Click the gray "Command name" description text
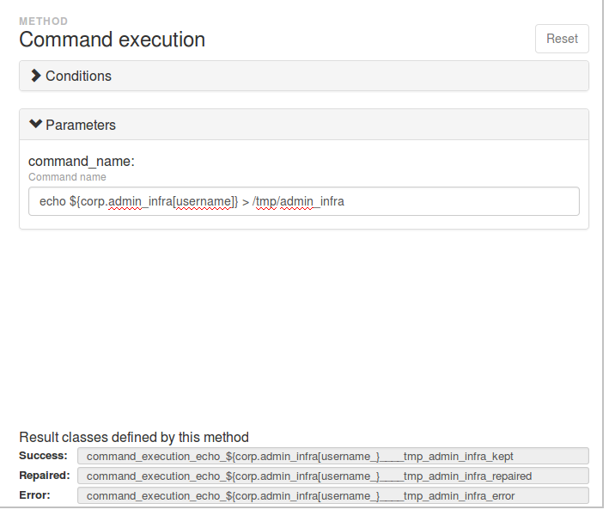 pyautogui.click(x=67, y=177)
